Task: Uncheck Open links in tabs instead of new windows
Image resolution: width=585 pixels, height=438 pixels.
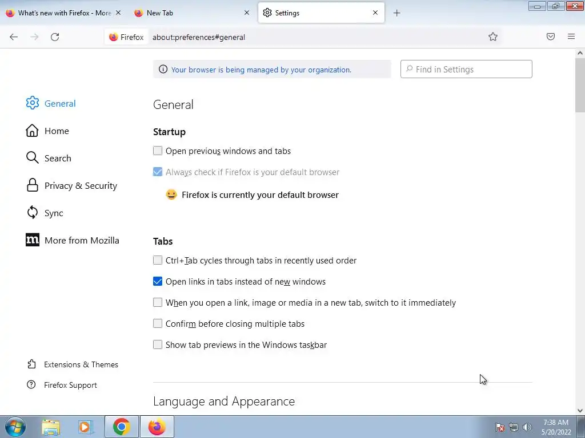Action: (x=158, y=281)
